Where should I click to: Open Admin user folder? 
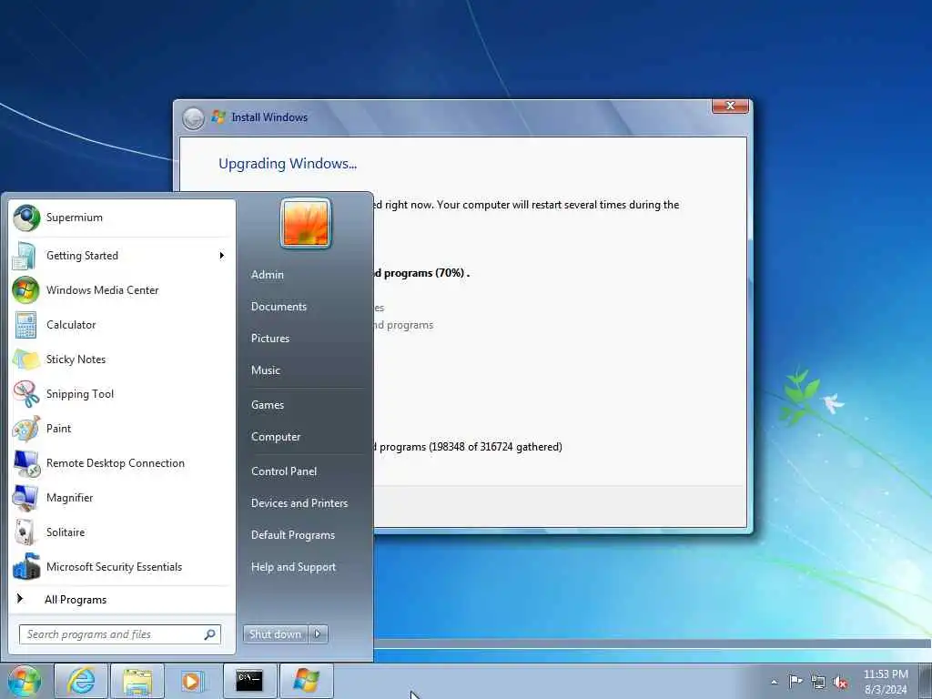[268, 275]
